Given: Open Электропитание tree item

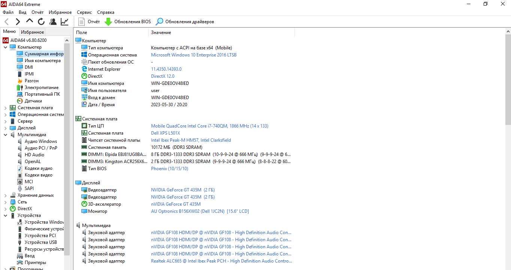Looking at the screenshot, I should (38, 87).
